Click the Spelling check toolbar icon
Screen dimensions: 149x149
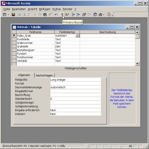(29, 15)
